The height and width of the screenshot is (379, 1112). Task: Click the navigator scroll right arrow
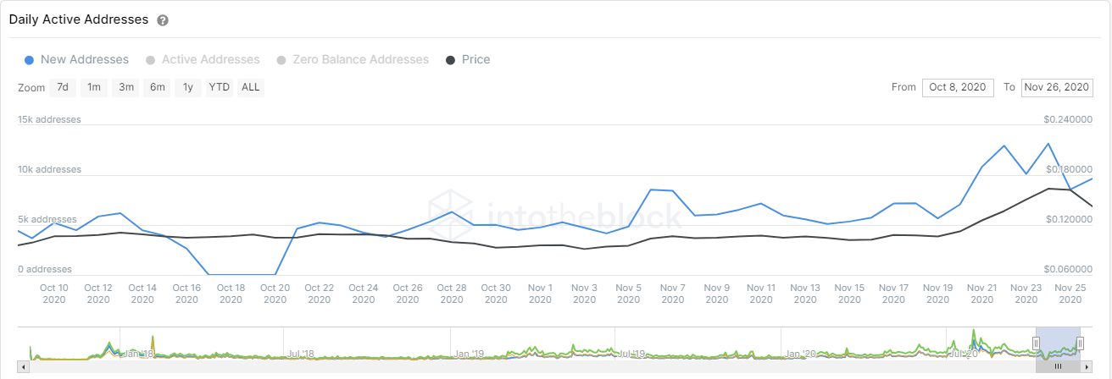(x=1086, y=367)
